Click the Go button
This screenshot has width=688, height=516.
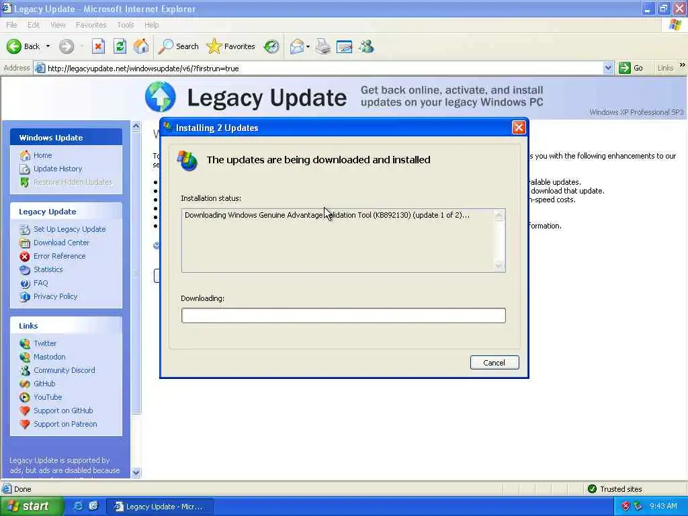[x=630, y=69]
